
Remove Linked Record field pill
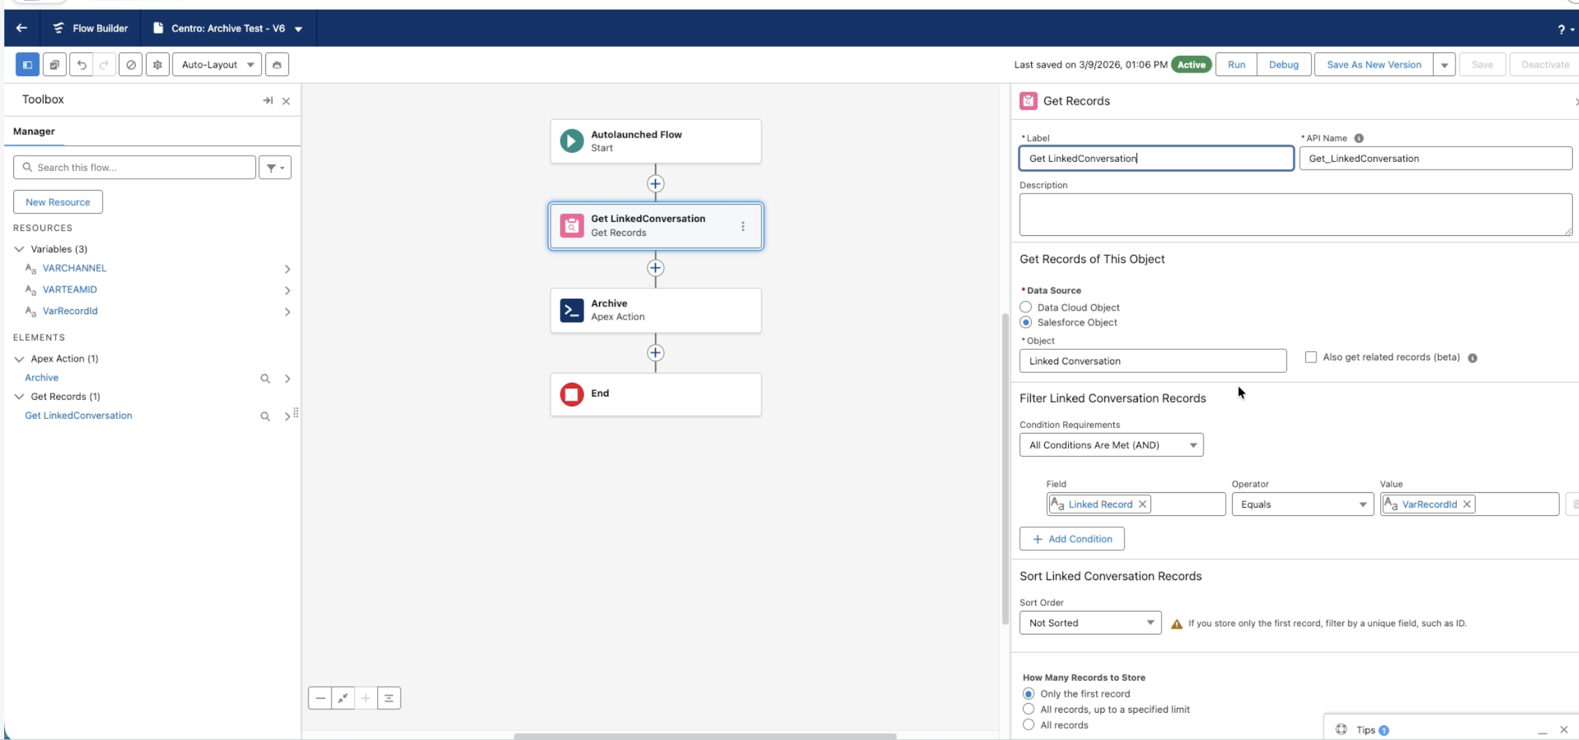(1142, 504)
